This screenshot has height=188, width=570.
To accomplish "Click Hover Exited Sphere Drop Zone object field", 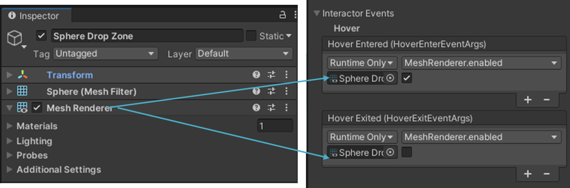I will pyautogui.click(x=362, y=153).
